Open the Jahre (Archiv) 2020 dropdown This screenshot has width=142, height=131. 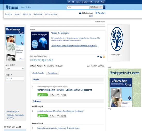click(15, 69)
